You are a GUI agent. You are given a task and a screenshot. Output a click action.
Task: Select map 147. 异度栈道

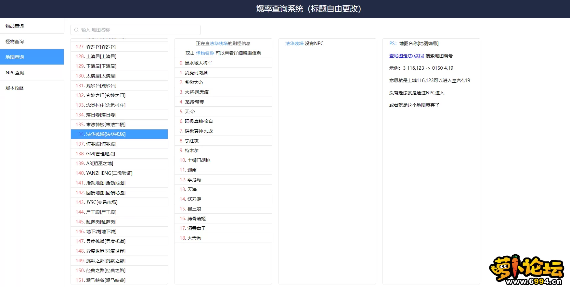click(119, 241)
